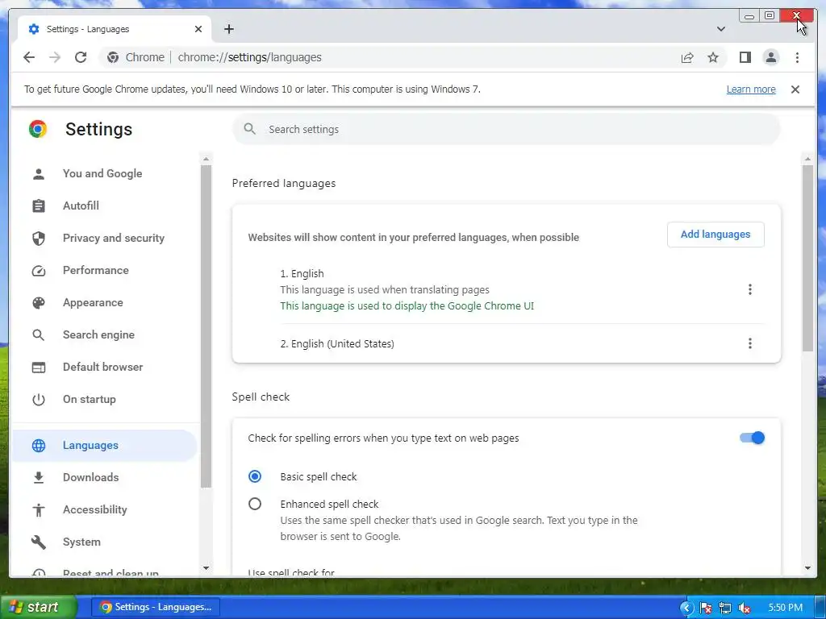Click Settings - Languages taskbar button

coord(156,607)
